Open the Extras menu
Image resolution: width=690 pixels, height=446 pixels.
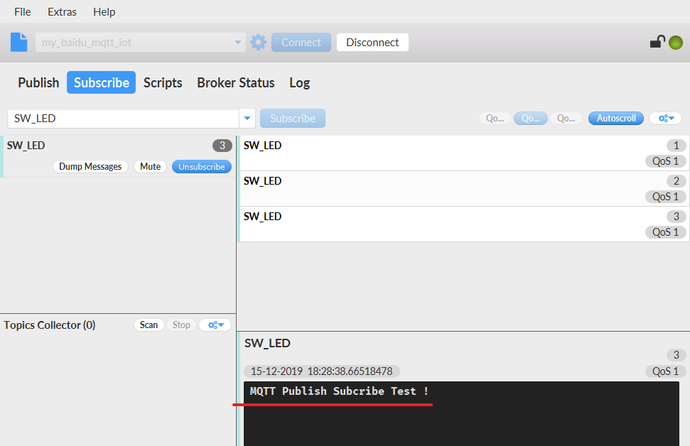click(62, 12)
